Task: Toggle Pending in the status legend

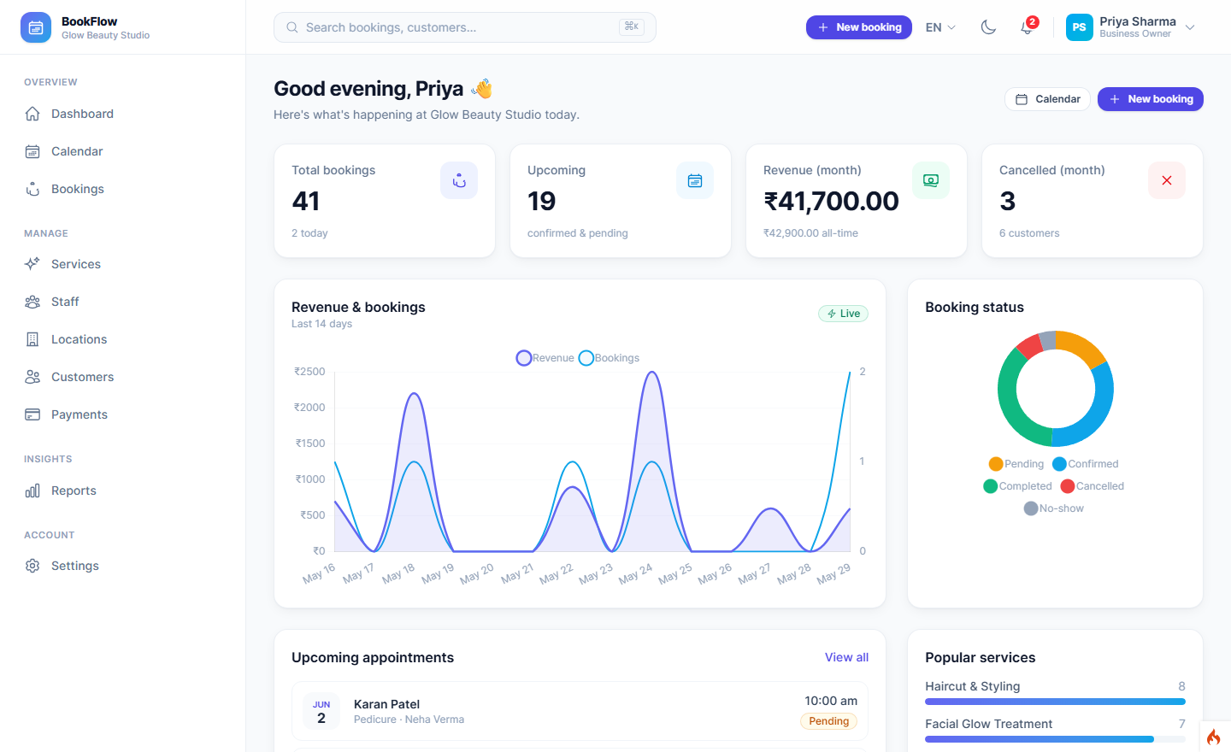Action: tap(1016, 464)
